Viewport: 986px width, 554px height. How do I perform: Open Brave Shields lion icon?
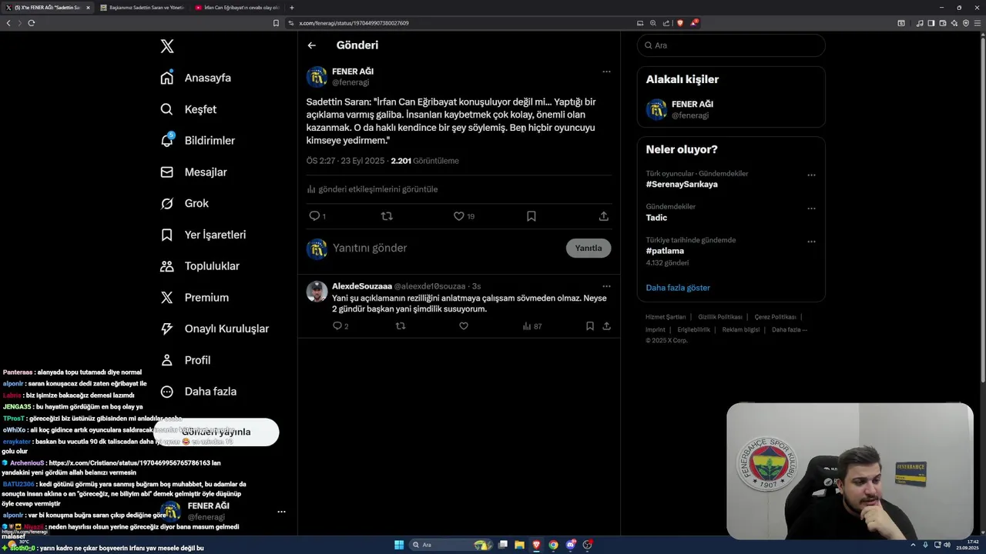679,23
